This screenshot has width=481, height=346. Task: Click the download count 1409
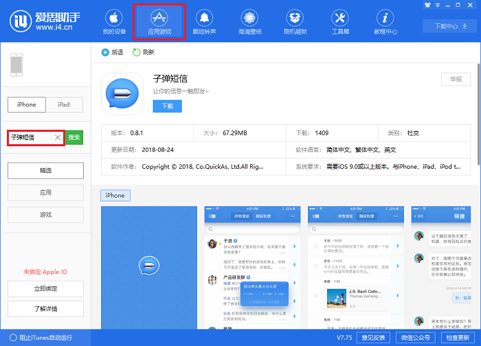click(x=322, y=133)
